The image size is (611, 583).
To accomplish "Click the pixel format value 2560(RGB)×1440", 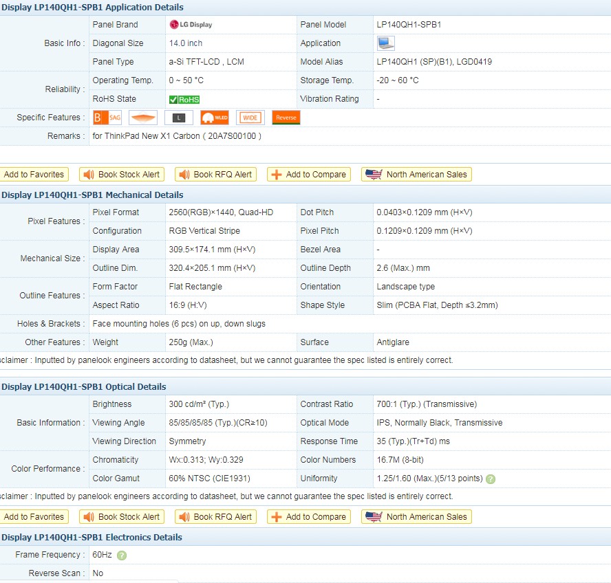I will pos(221,212).
